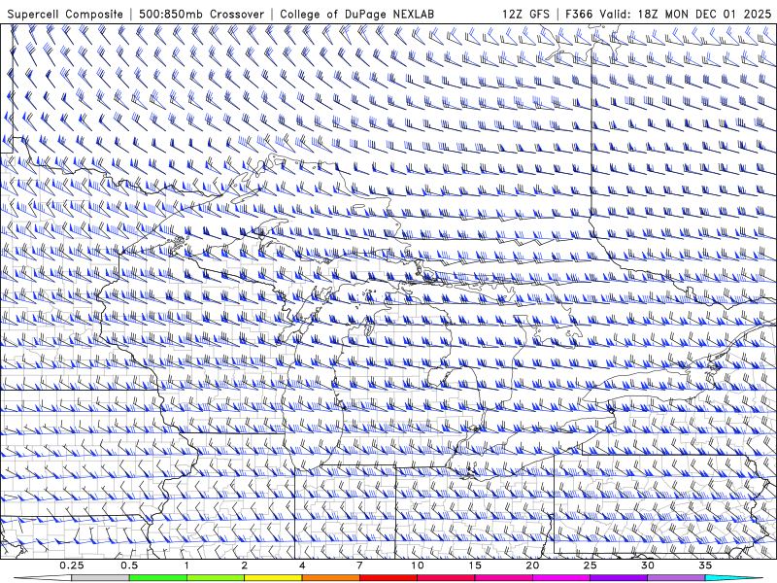Click the 12Z GFS model run label
Screen dimensions: 777x583
tap(525, 14)
